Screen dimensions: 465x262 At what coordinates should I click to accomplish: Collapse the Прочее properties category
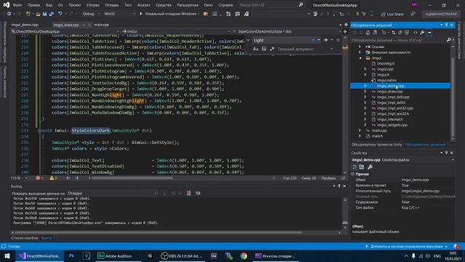tap(353, 174)
